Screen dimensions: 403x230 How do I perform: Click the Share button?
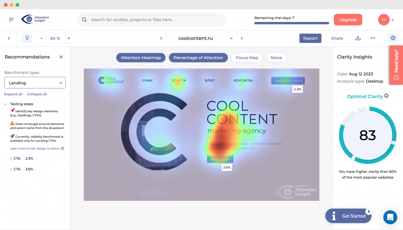click(337, 38)
